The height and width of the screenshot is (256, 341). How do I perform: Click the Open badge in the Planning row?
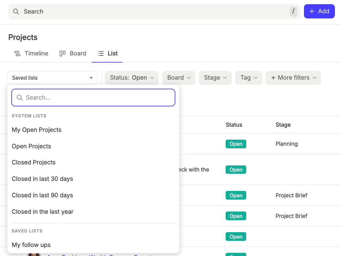click(x=236, y=144)
